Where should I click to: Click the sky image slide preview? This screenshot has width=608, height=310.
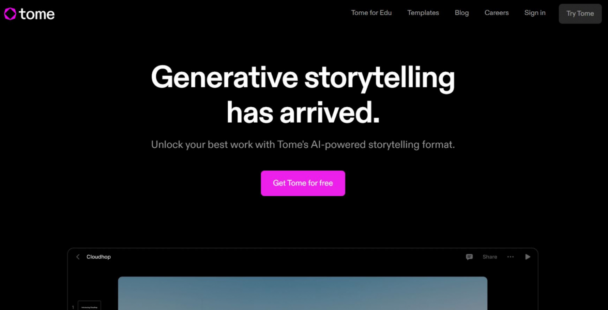coord(302,293)
